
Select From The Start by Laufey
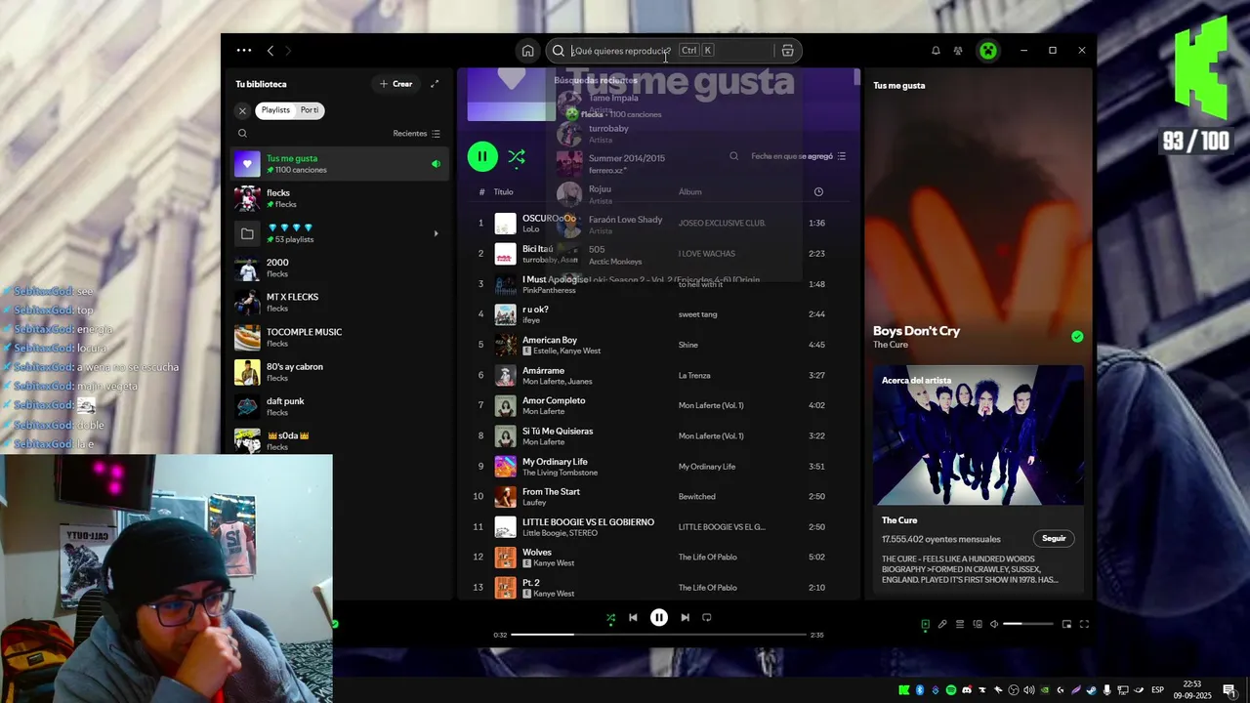[658, 497]
